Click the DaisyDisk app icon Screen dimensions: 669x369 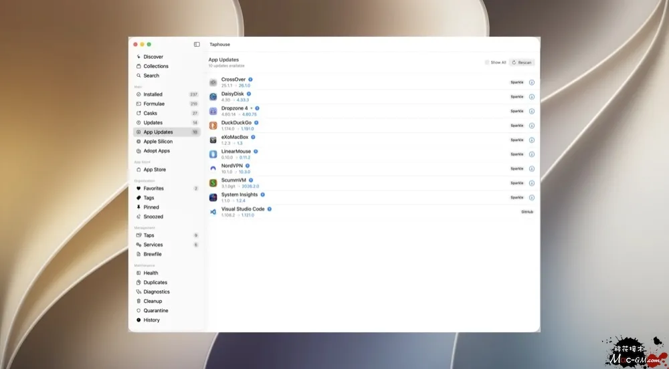(213, 97)
